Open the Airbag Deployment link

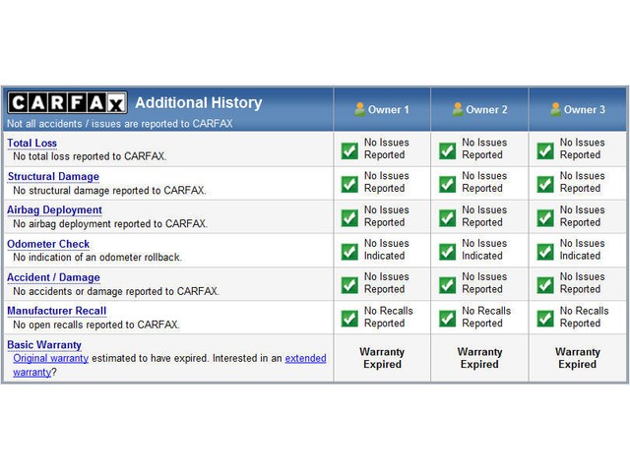[54, 210]
